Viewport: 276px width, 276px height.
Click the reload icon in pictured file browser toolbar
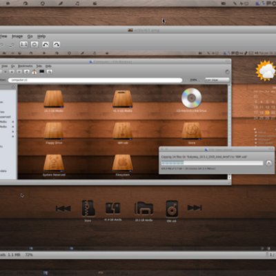pyautogui.click(x=27, y=72)
